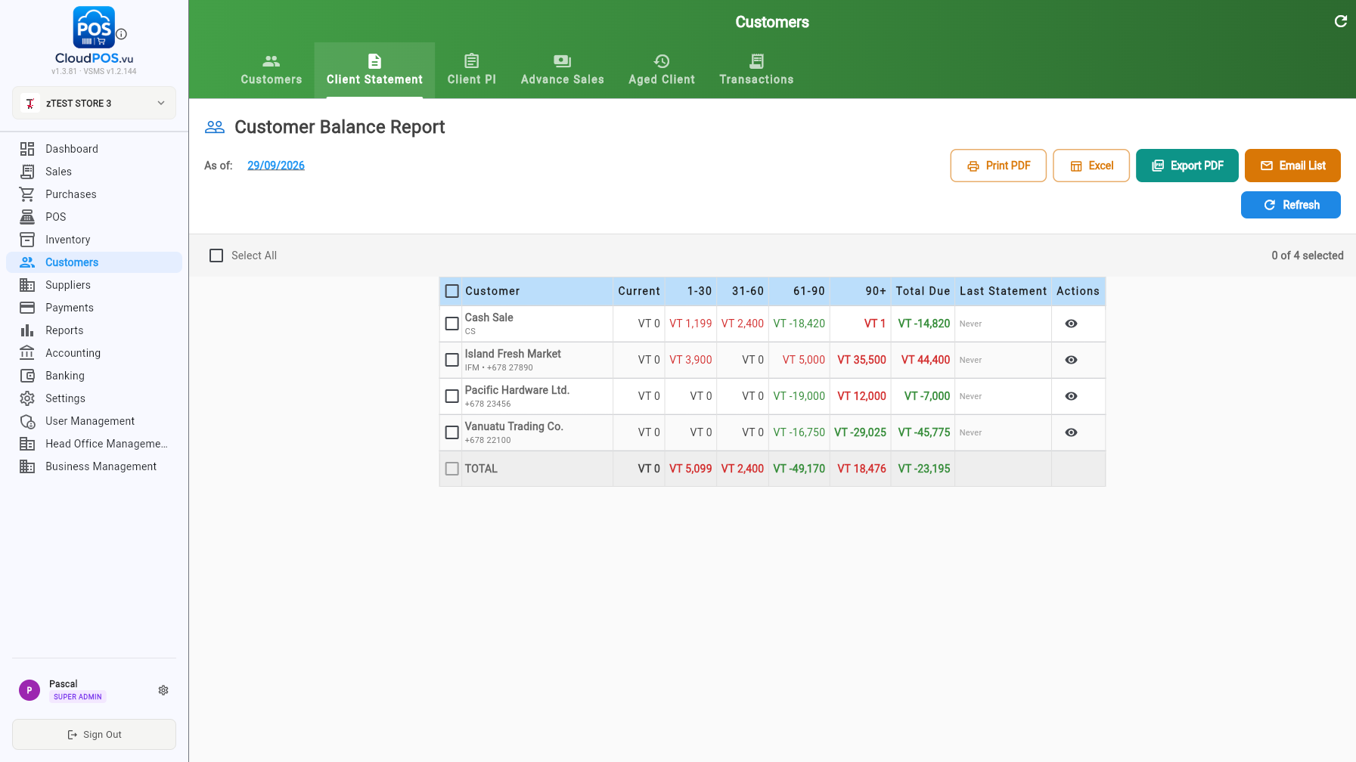Switch to the Client PI tab

pyautogui.click(x=472, y=70)
